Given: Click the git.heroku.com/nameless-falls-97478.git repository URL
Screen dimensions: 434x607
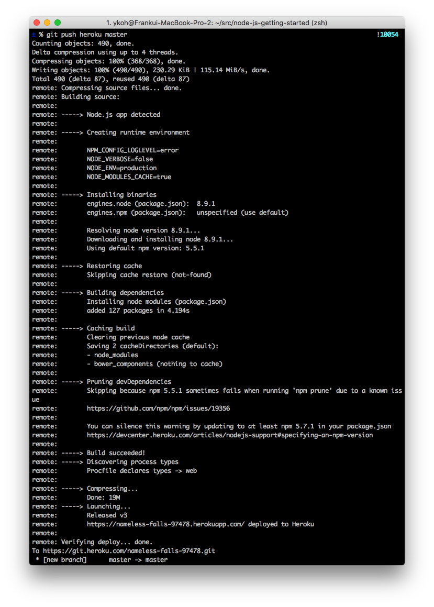Looking at the screenshot, I should point(129,550).
